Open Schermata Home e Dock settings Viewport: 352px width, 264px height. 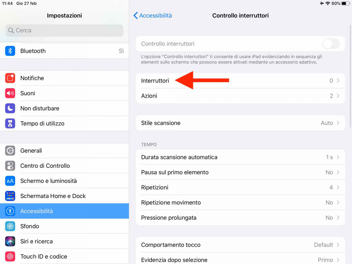click(64, 196)
